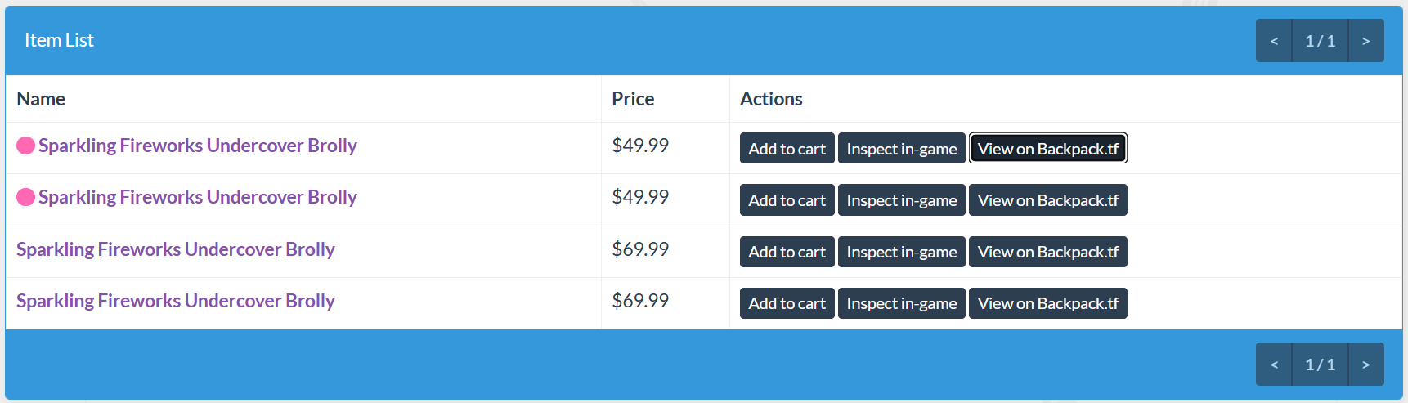View last row item on Backpack.tf
The image size is (1408, 403).
1048,303
